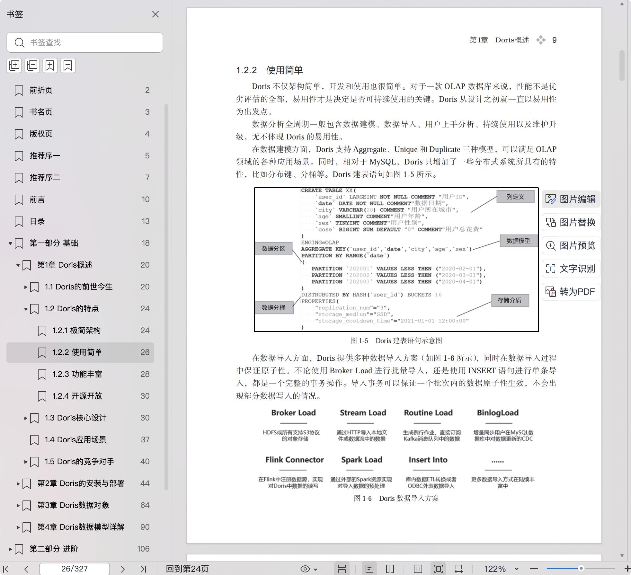This screenshot has height=575, width=631.
Task: Click 回到第24页 link
Action: tap(187, 569)
